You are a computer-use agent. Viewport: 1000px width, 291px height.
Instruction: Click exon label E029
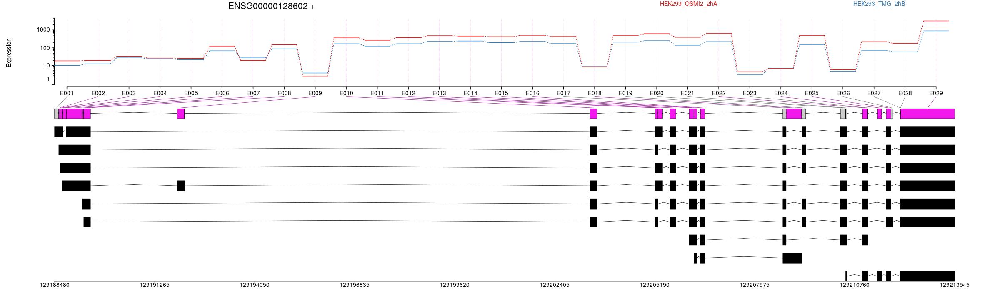pos(936,93)
